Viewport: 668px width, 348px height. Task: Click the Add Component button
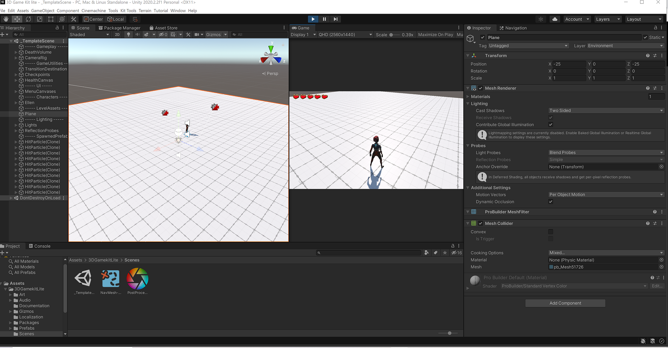[565, 303]
